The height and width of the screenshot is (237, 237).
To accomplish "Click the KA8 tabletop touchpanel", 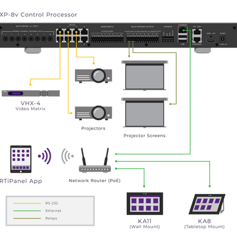I will coord(207,204).
